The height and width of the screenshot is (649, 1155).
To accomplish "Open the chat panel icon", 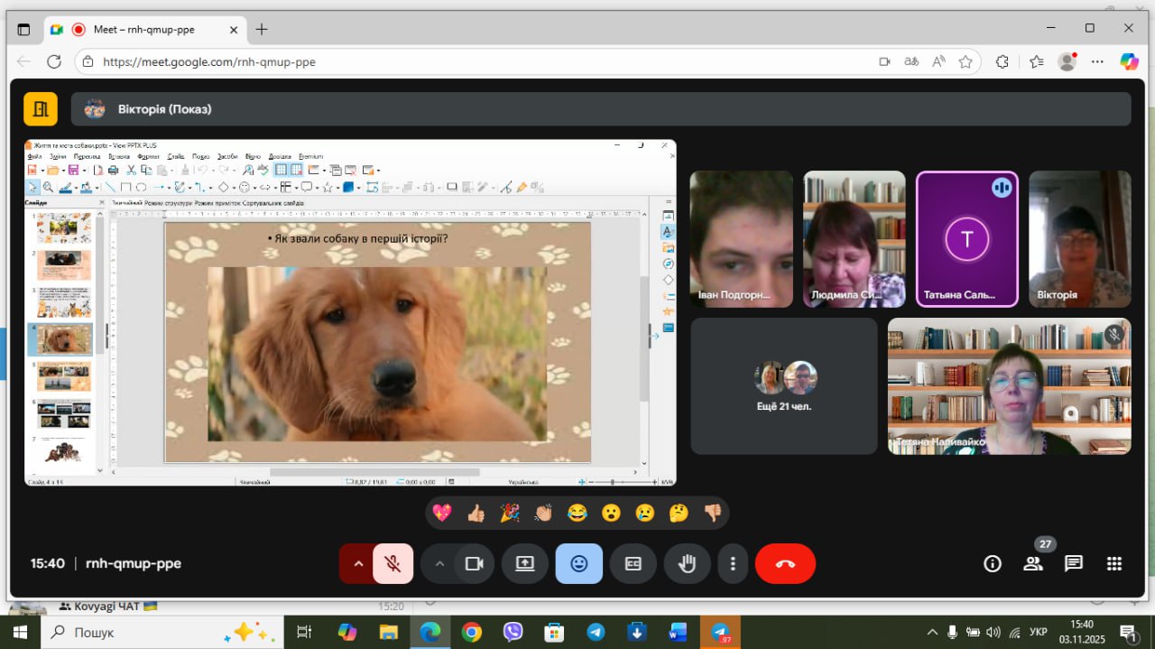I will (1073, 564).
